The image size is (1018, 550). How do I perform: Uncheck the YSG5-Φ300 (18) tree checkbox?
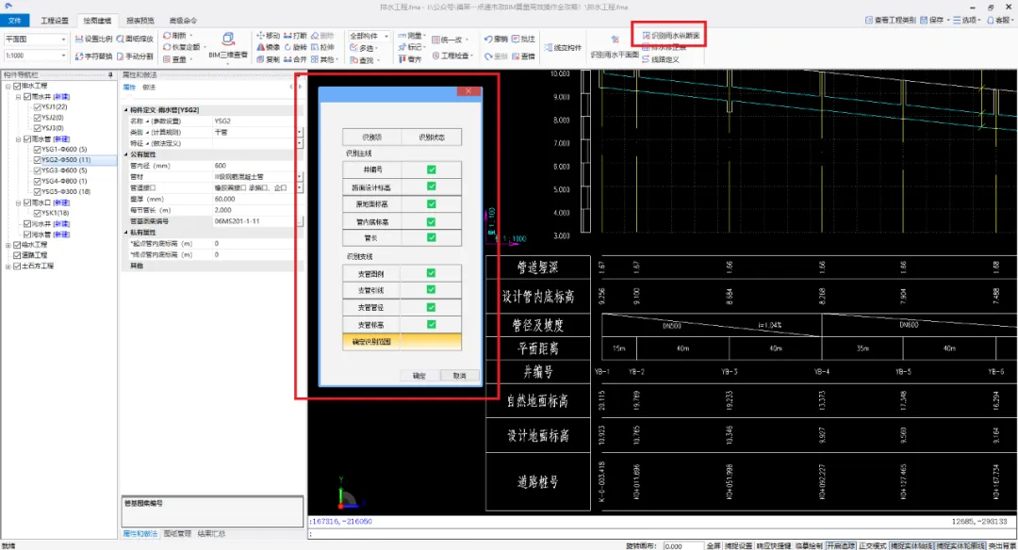pos(38,192)
